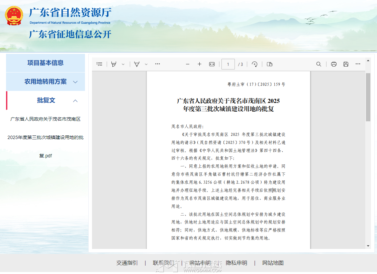Switch the PDF page view layout
The width and height of the screenshot is (377, 274).
(270, 64)
